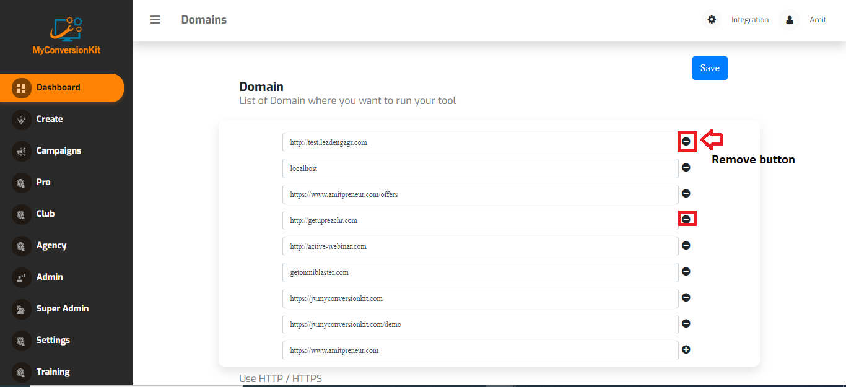Click the Settings sidebar icon
The height and width of the screenshot is (387, 846).
pyautogui.click(x=22, y=341)
